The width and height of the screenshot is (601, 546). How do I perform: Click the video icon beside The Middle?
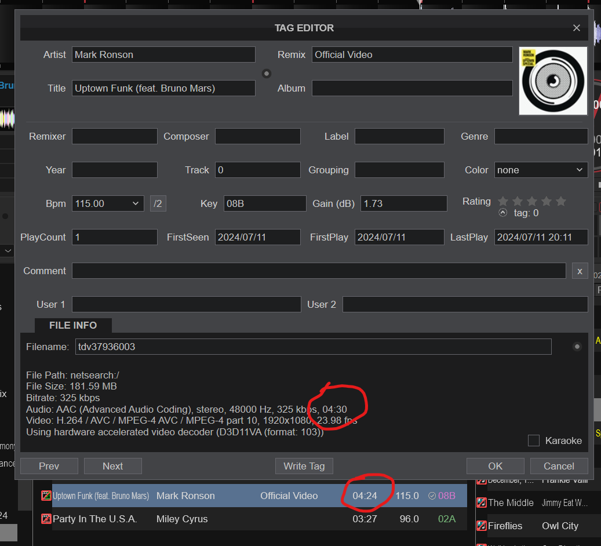(482, 503)
